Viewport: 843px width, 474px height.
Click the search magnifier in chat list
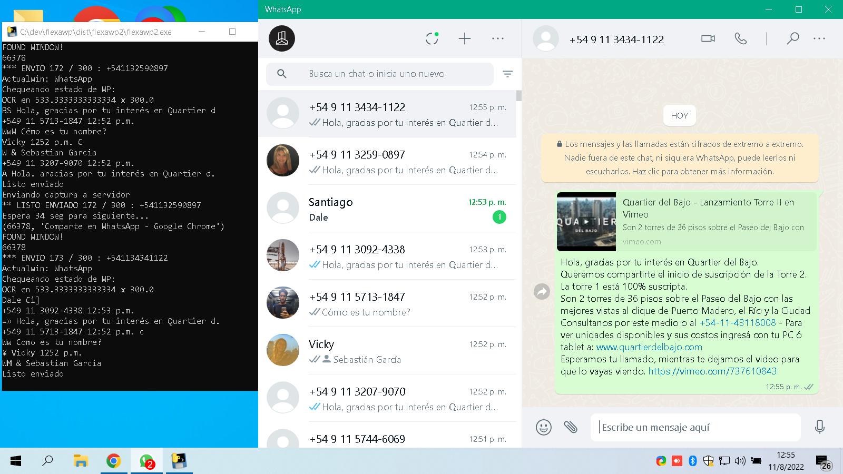click(282, 74)
